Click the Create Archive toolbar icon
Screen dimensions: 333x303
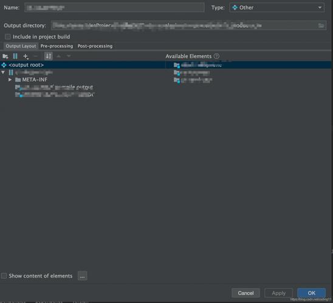15,56
